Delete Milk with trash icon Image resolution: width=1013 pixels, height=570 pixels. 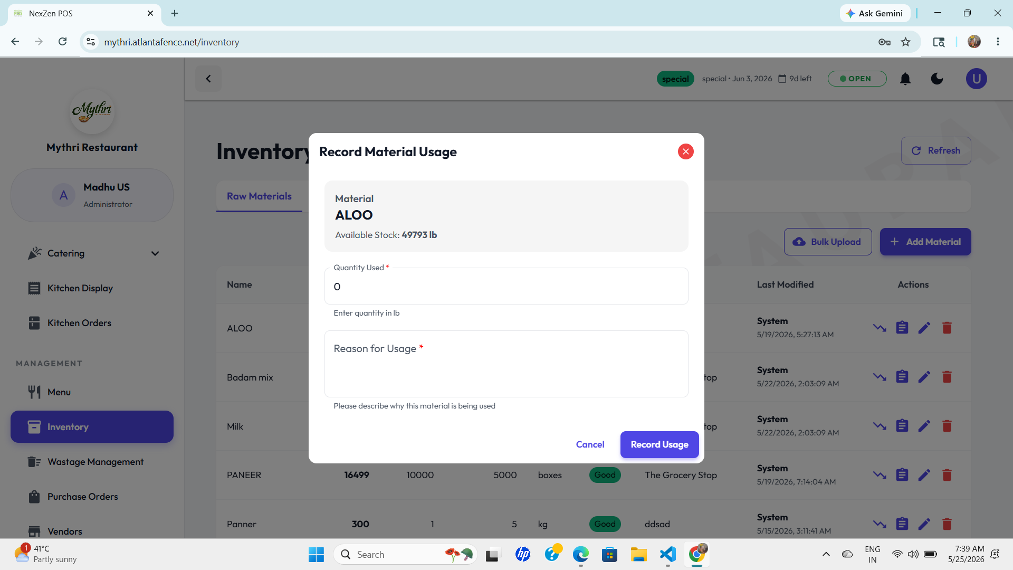[947, 426]
